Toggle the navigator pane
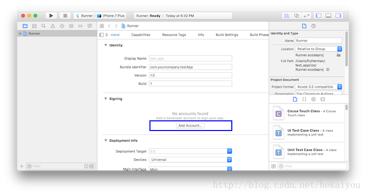The height and width of the screenshot is (195, 366). [x=319, y=16]
